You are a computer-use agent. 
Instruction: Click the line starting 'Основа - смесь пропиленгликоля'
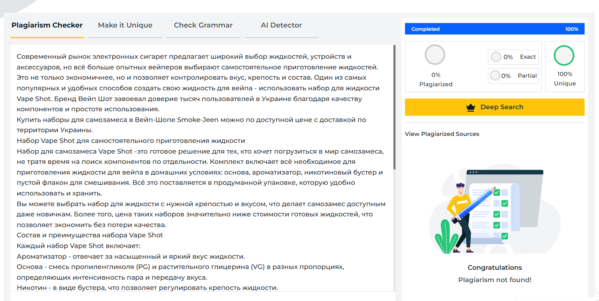pos(180,272)
